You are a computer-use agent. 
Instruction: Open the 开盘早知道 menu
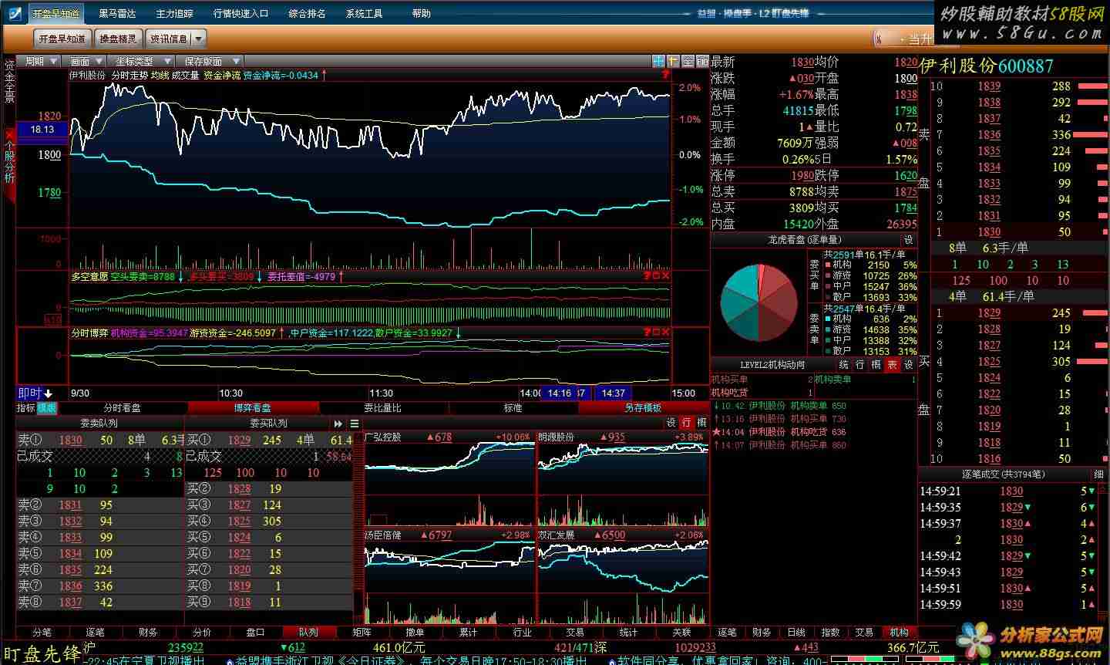(x=55, y=13)
